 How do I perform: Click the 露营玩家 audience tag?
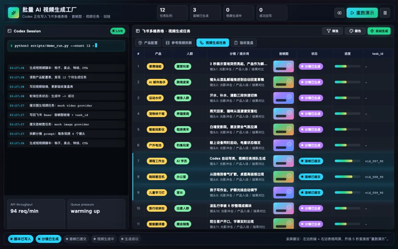tap(183, 66)
